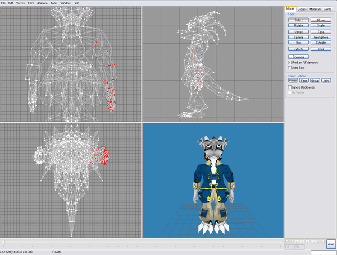The image size is (337, 255).
Task: Uncheck Redraw All Viewports
Action: [x=290, y=62]
